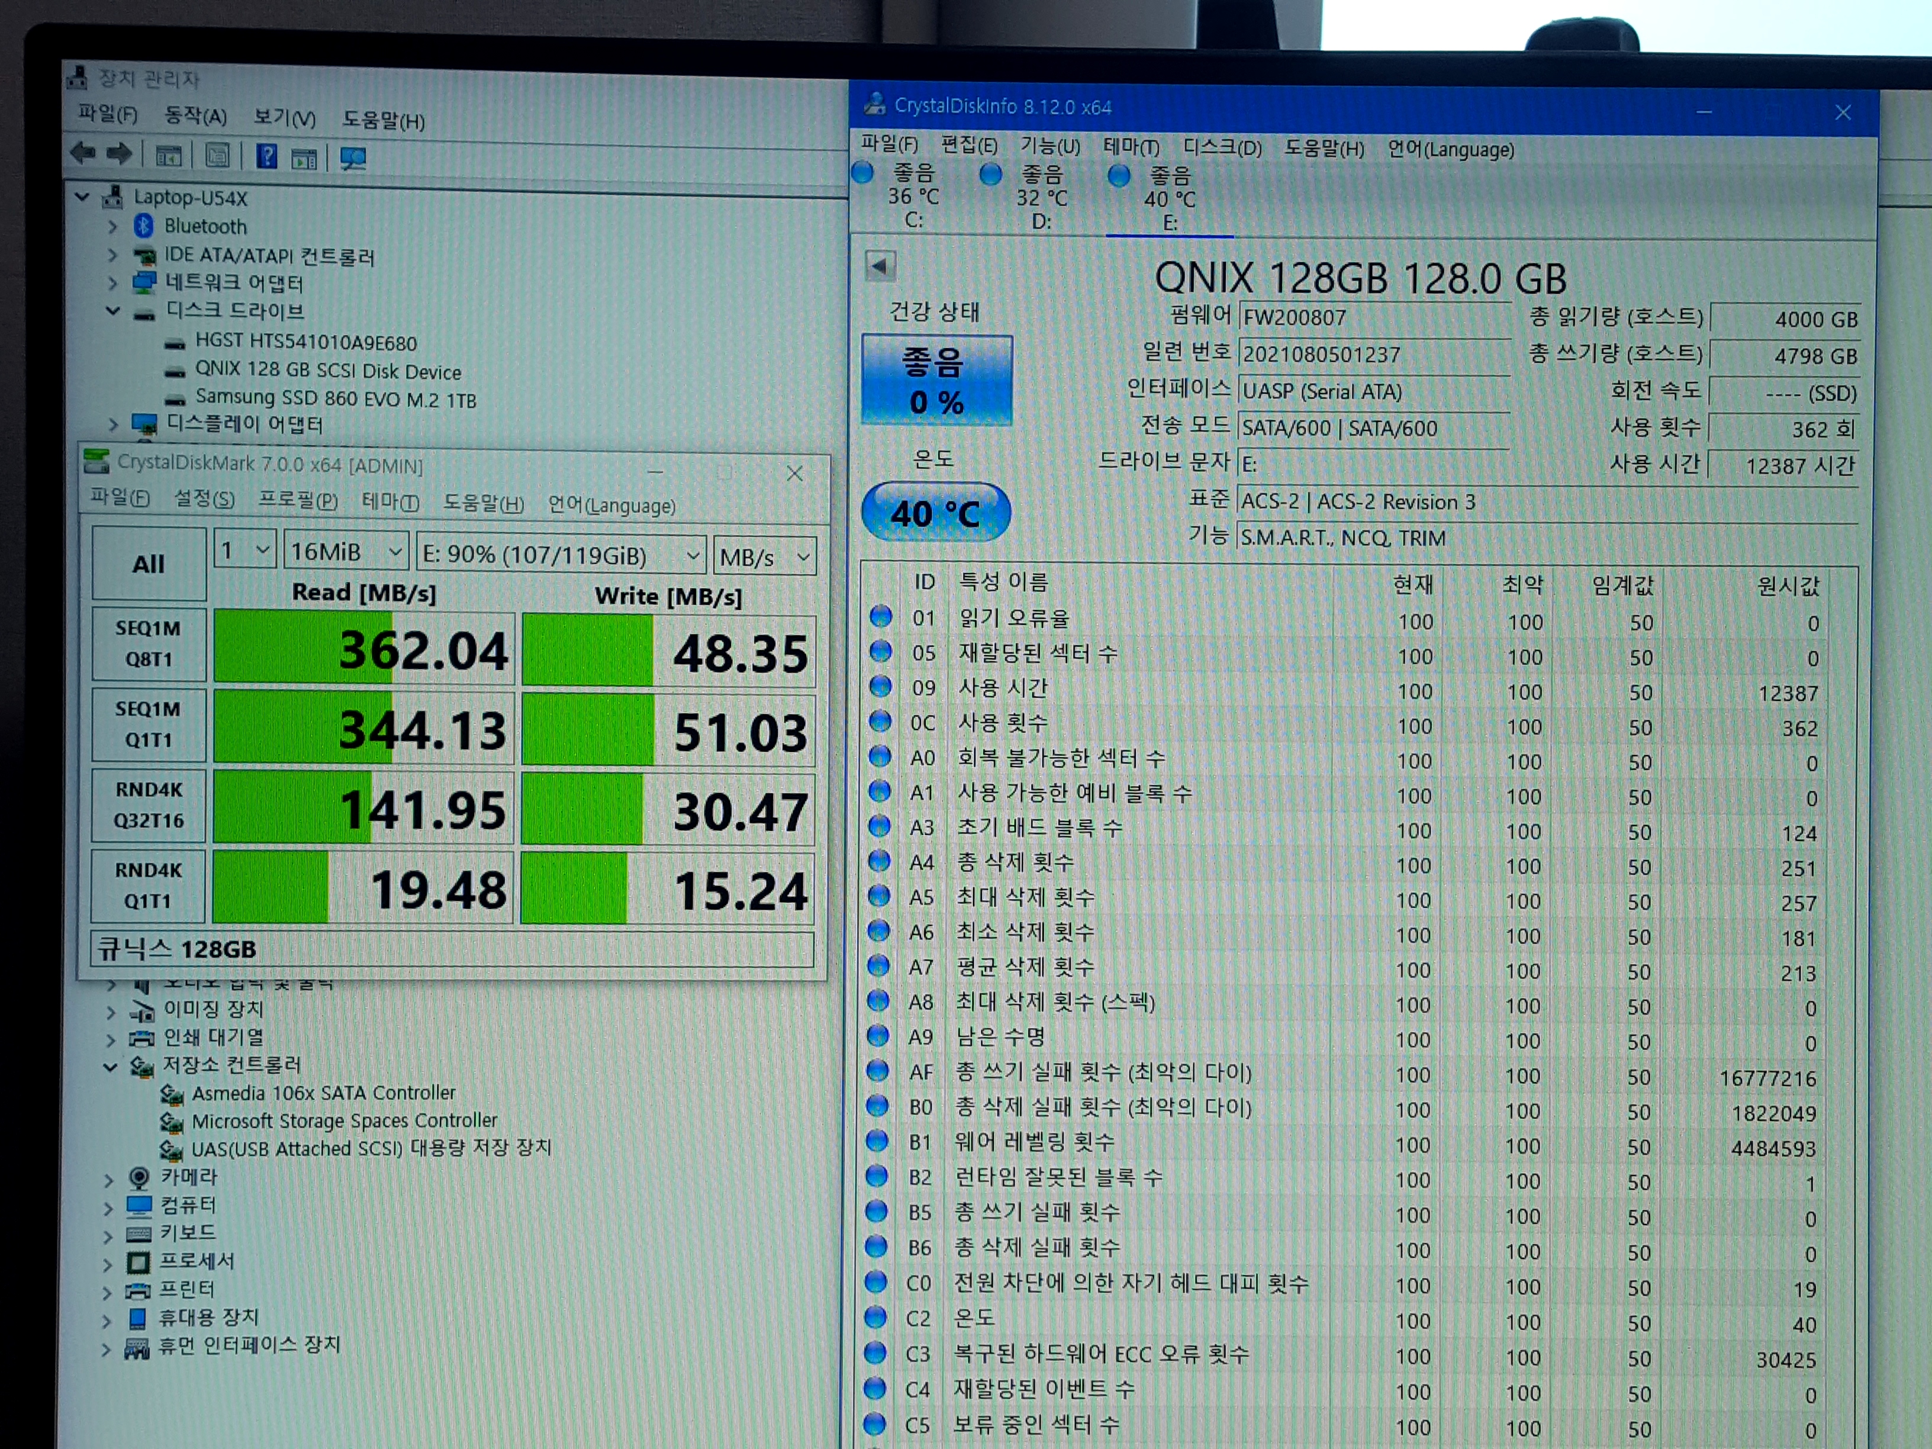
Task: Open CrystalDiskMark 프로필(P) menu
Action: coord(298,501)
